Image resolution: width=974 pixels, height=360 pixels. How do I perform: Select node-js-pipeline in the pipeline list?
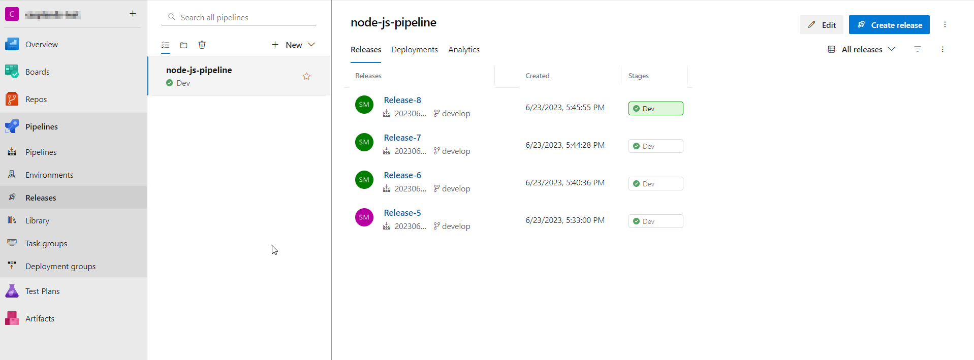[239, 76]
